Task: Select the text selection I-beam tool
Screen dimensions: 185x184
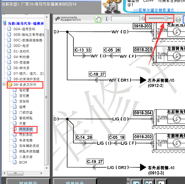Action: coord(107,19)
